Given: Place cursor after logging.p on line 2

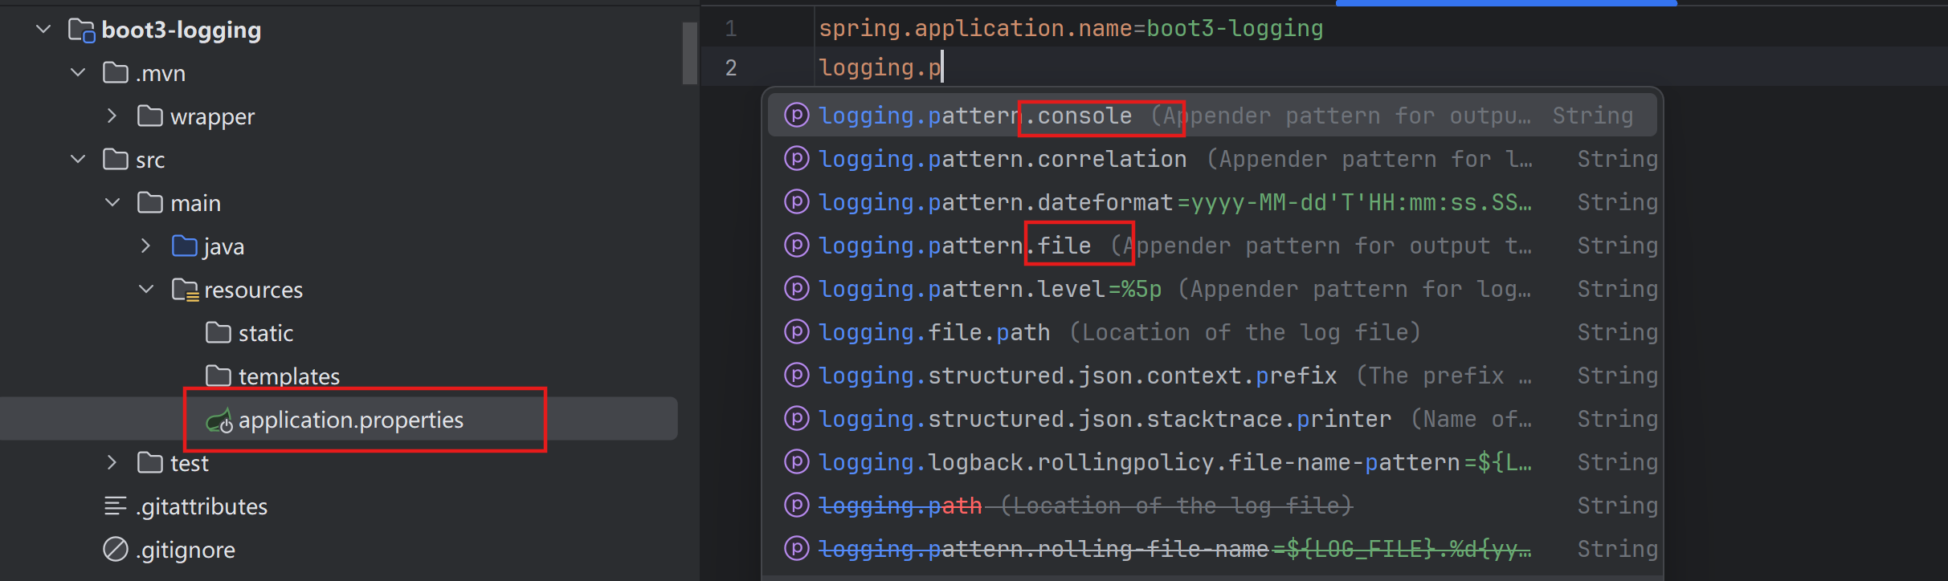Looking at the screenshot, I should coord(942,67).
